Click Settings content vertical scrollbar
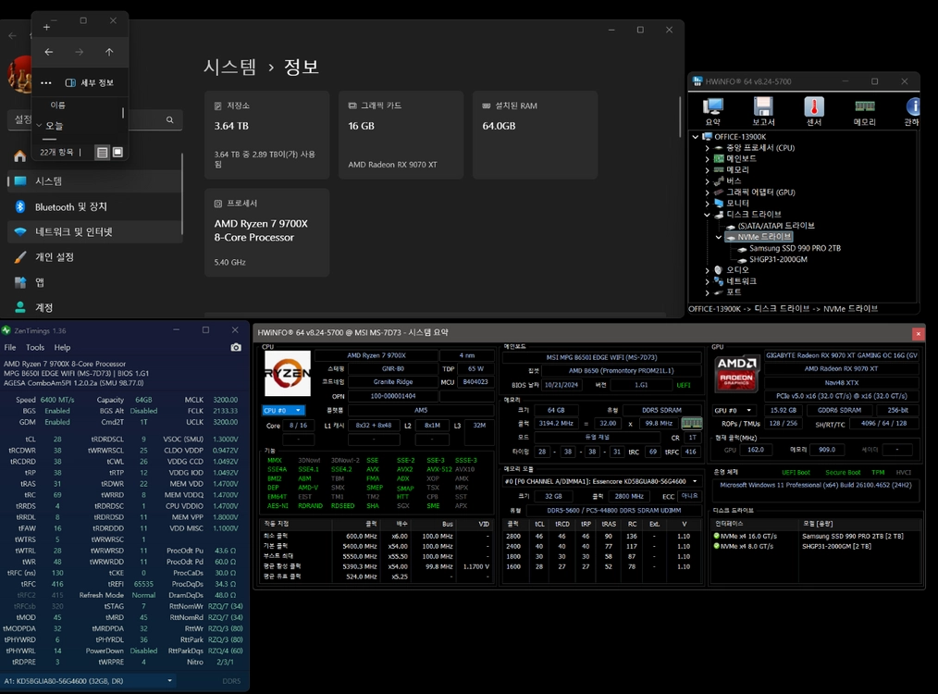Screen dimensions: 938x694 coord(680,117)
